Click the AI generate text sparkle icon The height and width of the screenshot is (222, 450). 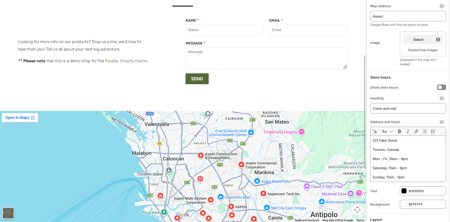coord(375,131)
